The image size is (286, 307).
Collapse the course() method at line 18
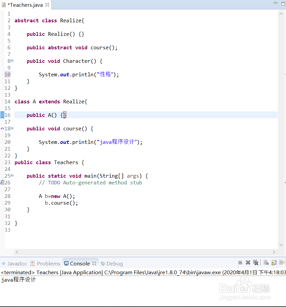pyautogui.click(x=12, y=128)
